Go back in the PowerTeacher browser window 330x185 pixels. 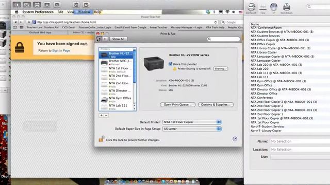pos(15,22)
